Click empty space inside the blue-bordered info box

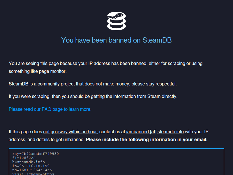click(x=146, y=162)
